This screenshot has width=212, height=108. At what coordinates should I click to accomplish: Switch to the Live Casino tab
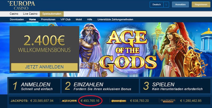coord(30,14)
